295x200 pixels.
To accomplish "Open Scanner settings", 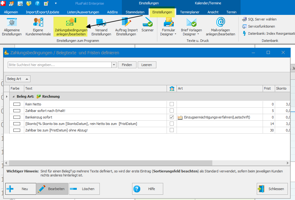I will [x=147, y=25].
